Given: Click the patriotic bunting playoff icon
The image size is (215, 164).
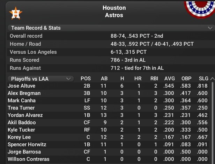Looking at the screenshot, I should point(200,8).
